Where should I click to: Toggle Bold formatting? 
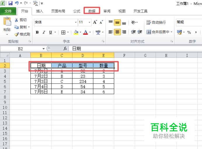[37, 32]
